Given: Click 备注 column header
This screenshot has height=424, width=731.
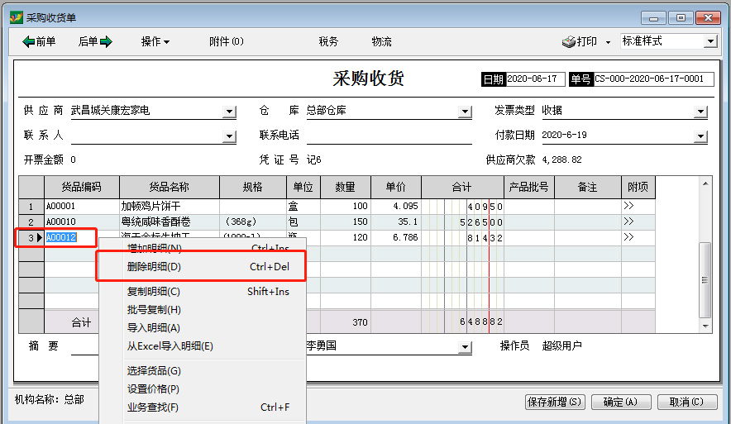Looking at the screenshot, I should click(587, 188).
